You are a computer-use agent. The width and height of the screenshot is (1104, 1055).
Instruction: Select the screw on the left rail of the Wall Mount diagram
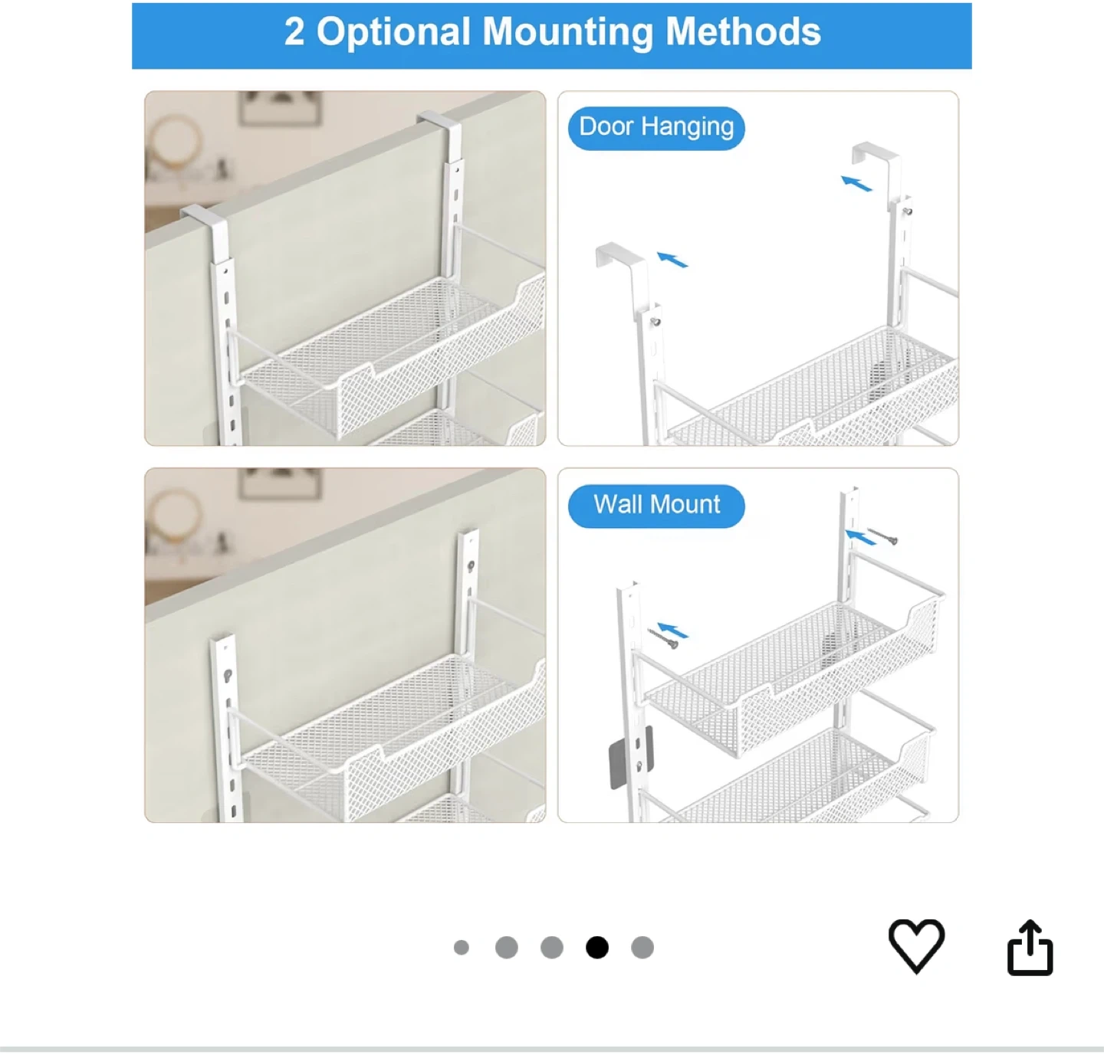click(x=663, y=638)
